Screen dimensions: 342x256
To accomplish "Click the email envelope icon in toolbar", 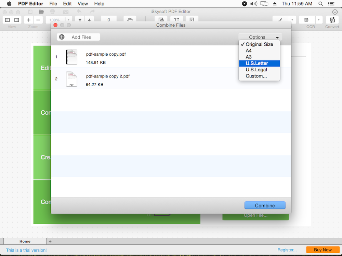I will (x=66, y=12).
